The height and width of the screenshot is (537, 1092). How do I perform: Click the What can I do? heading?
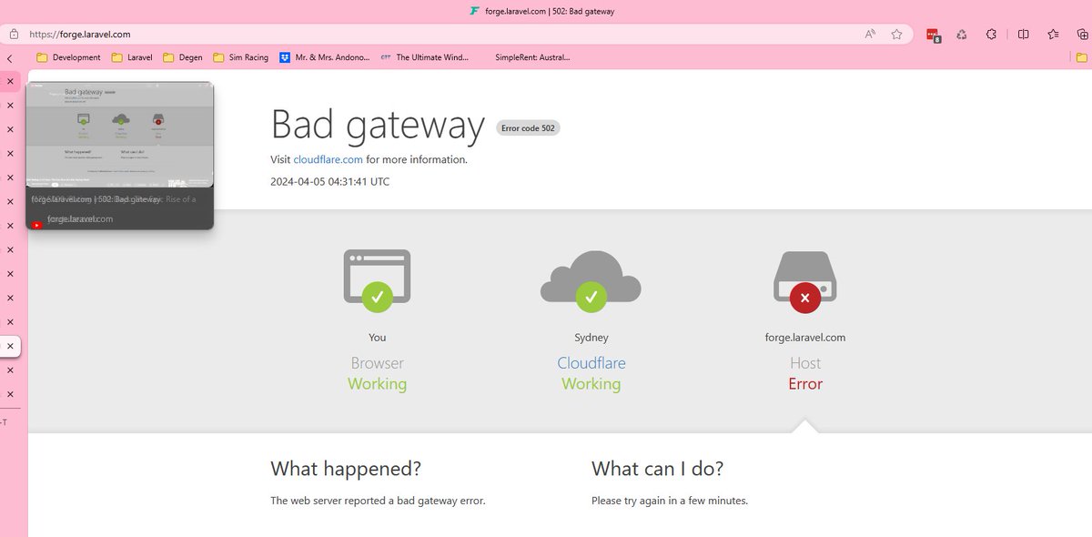pos(657,469)
